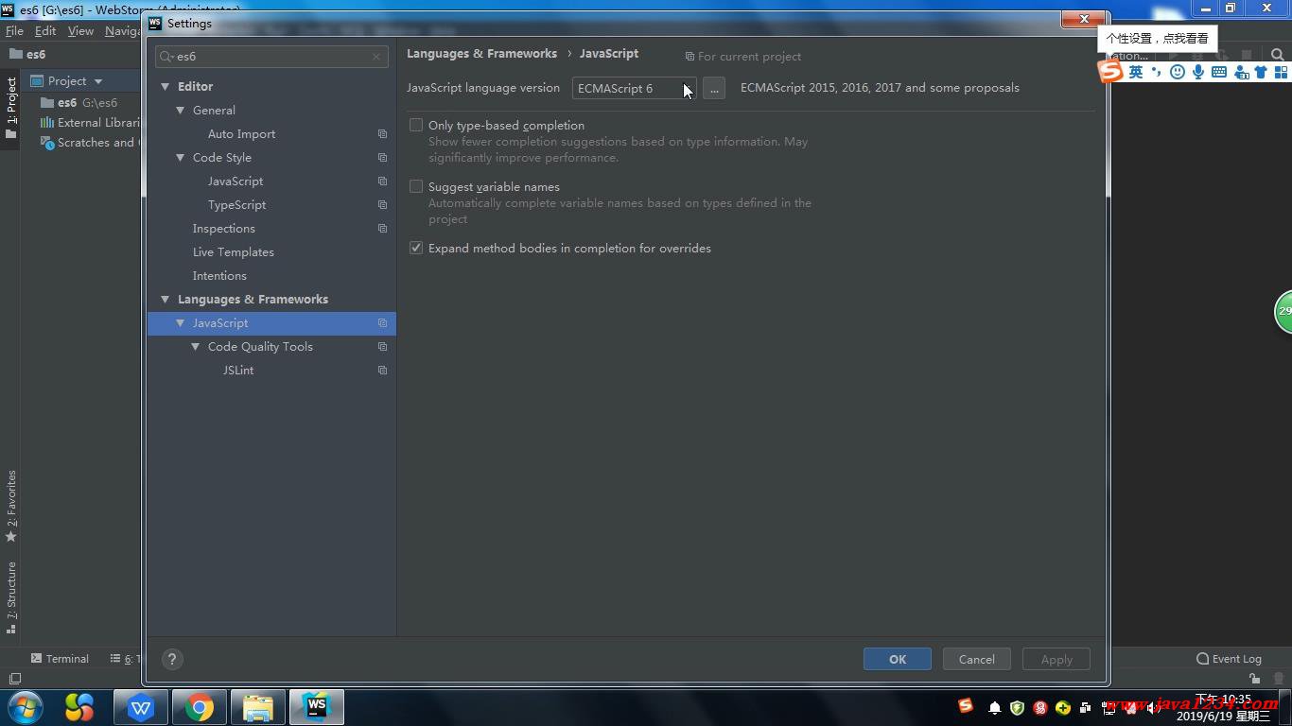Viewport: 1292px width, 726px height.
Task: Click the help question mark button
Action: pos(171,659)
